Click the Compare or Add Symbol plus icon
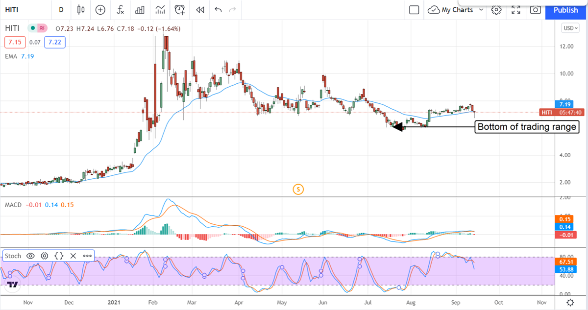This screenshot has height=310, width=588. pyautogui.click(x=100, y=10)
